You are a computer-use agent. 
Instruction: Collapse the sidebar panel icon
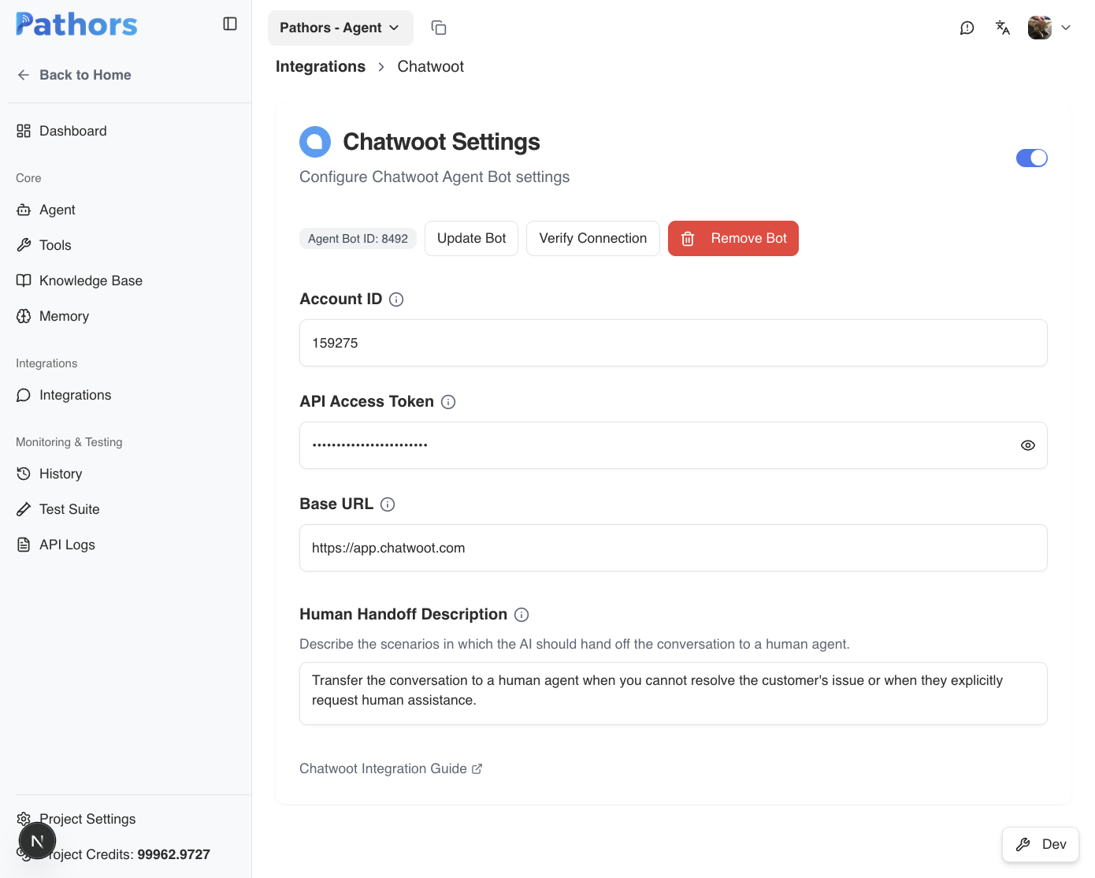[230, 24]
